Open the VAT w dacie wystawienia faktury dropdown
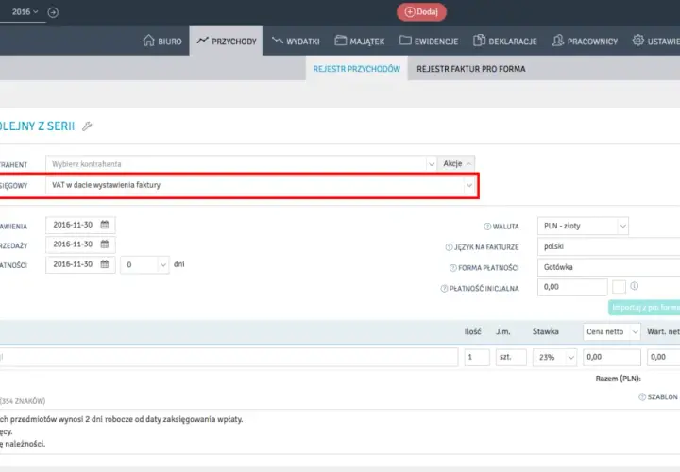 click(261, 185)
